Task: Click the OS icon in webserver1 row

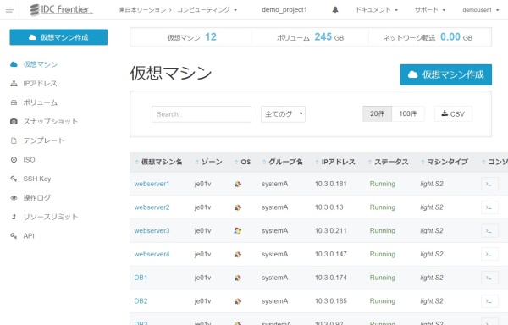Action: (x=238, y=184)
